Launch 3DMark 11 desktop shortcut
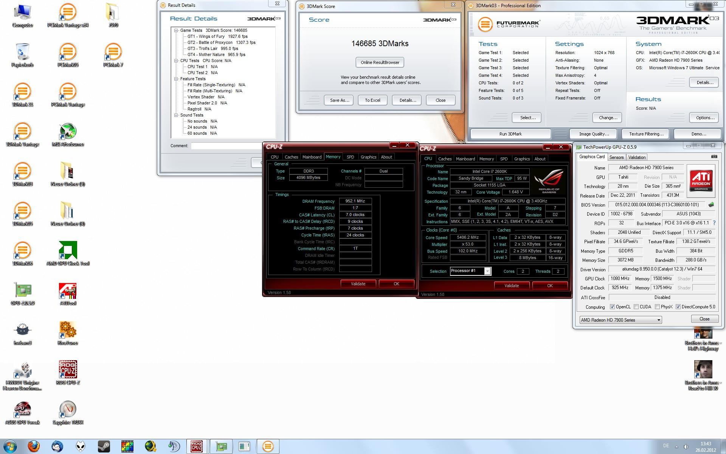This screenshot has height=454, width=726. tap(22, 95)
